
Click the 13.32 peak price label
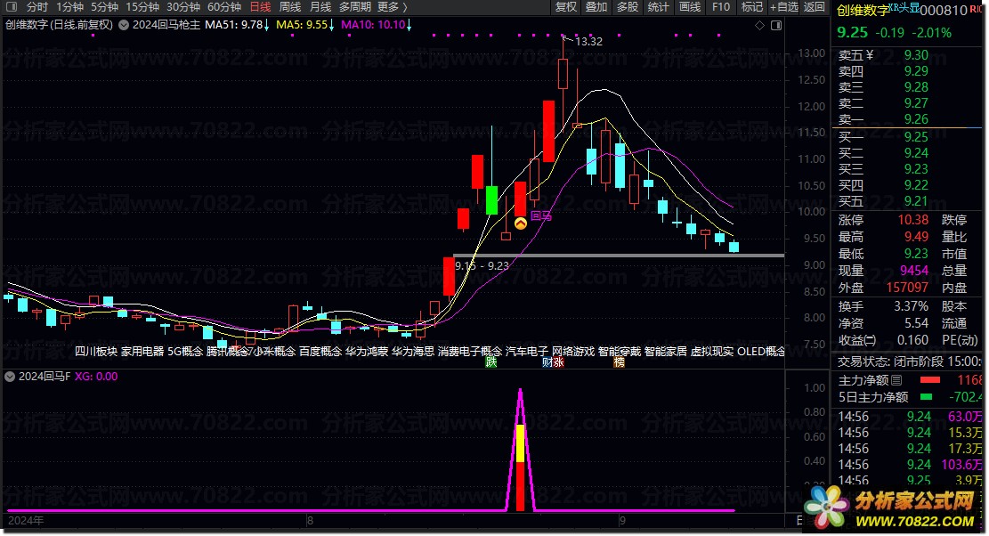589,42
